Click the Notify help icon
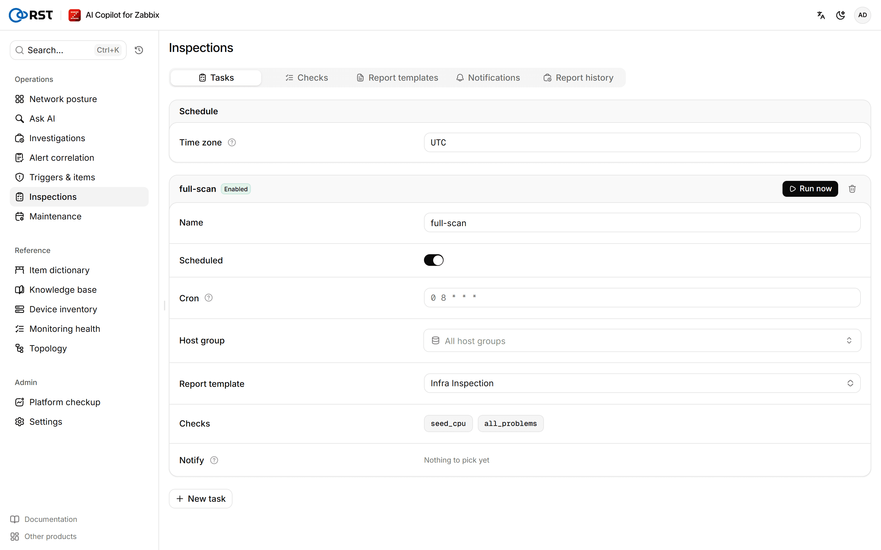The width and height of the screenshot is (881, 550). 214,460
